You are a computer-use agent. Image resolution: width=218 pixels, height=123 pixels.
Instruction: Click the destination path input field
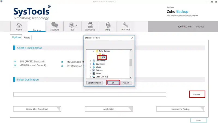pyautogui.click(x=90, y=94)
